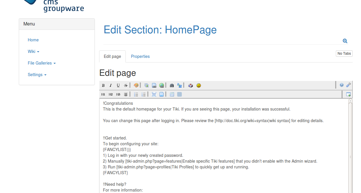Image resolution: width=361 pixels, height=193 pixels.
Task: Open the editor help icon
Action: 342,85
